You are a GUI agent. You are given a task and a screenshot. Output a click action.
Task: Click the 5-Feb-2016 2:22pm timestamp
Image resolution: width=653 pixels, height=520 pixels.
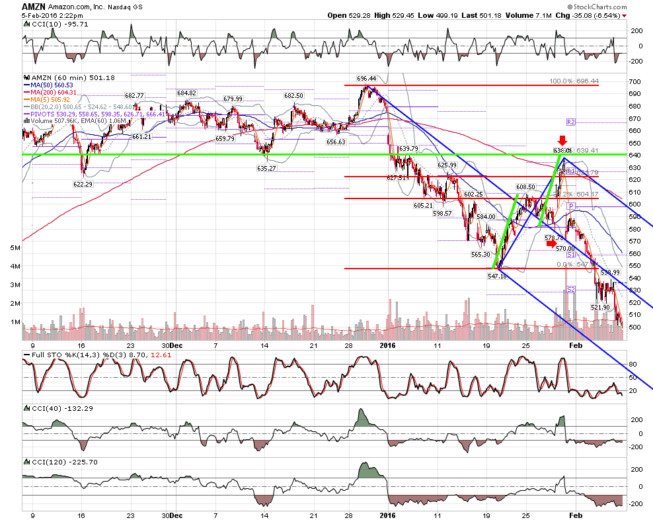tap(52, 16)
